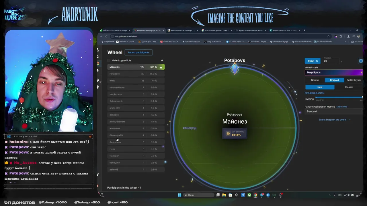This screenshot has width=367, height=206.
Task: Open the Check PvP bookmark
Action: pyautogui.click(x=258, y=42)
